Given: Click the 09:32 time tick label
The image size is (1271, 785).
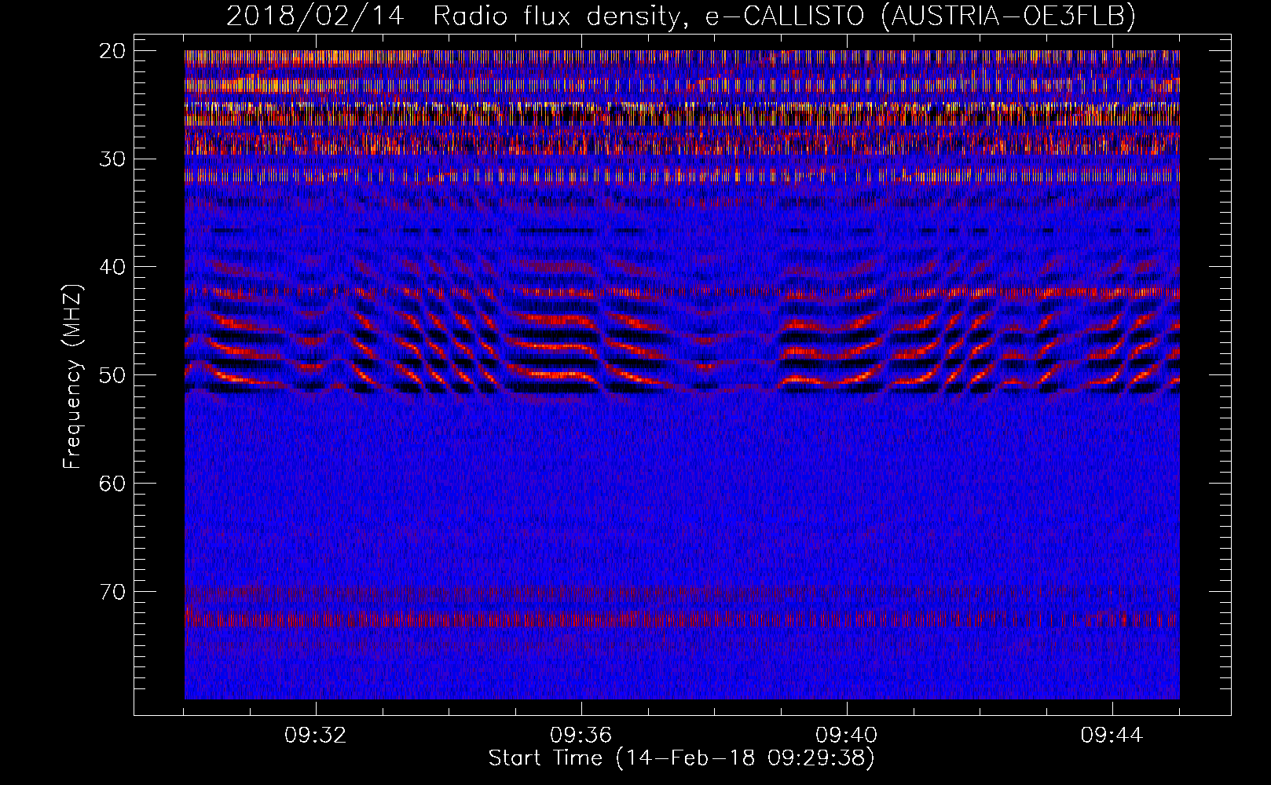Looking at the screenshot, I should click(316, 736).
